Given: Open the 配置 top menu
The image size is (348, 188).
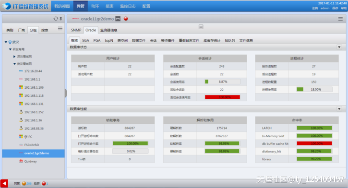Looking at the screenshot, I should pos(146,6).
